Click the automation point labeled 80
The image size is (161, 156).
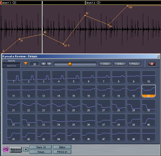pos(85,15)
